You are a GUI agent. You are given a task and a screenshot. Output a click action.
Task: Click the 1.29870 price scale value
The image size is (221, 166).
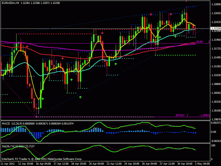tap(216, 119)
